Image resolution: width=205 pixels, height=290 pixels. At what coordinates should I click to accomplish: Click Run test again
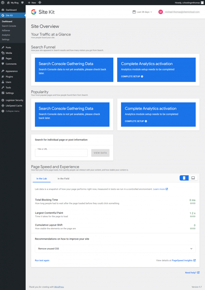coord(42,260)
